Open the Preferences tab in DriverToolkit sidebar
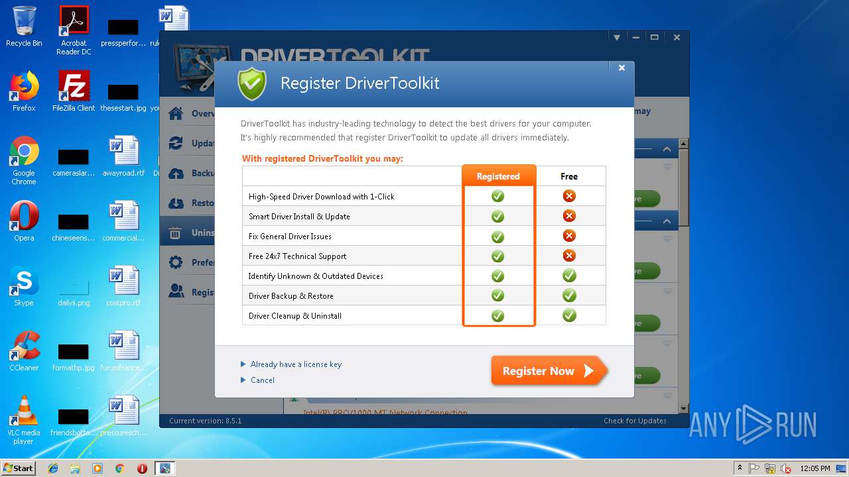This screenshot has height=477, width=849. click(187, 262)
